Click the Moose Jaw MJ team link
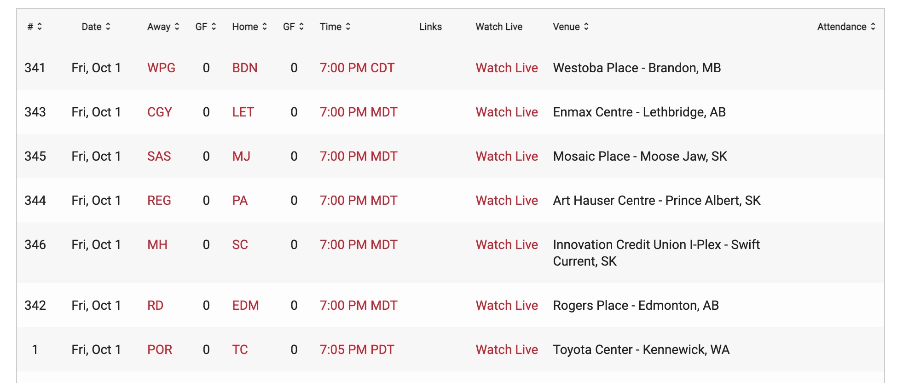The image size is (897, 383). click(x=241, y=157)
